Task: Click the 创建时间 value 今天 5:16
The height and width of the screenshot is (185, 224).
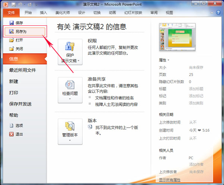Action: [199, 130]
